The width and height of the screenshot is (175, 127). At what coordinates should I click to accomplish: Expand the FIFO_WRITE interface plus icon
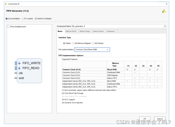(19, 63)
